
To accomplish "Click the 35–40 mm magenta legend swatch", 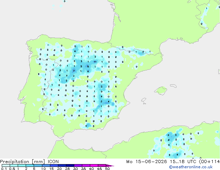I will 86,165.
